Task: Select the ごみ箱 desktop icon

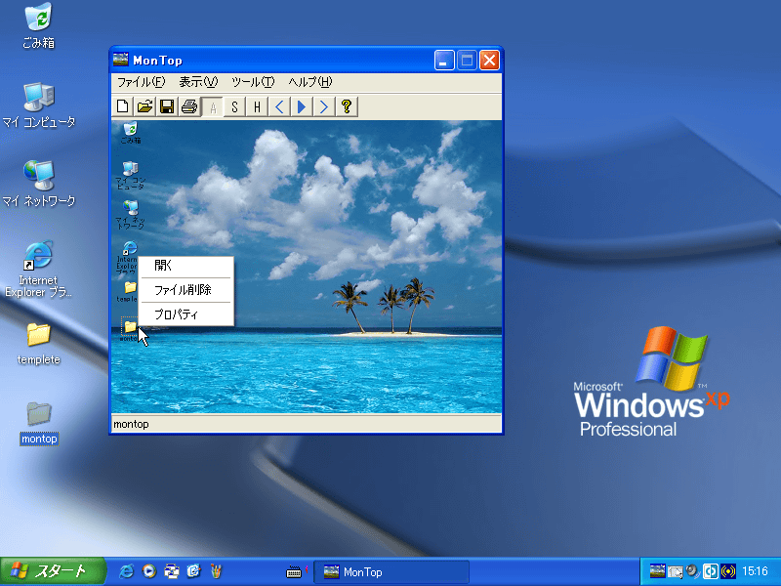Action: [x=38, y=26]
